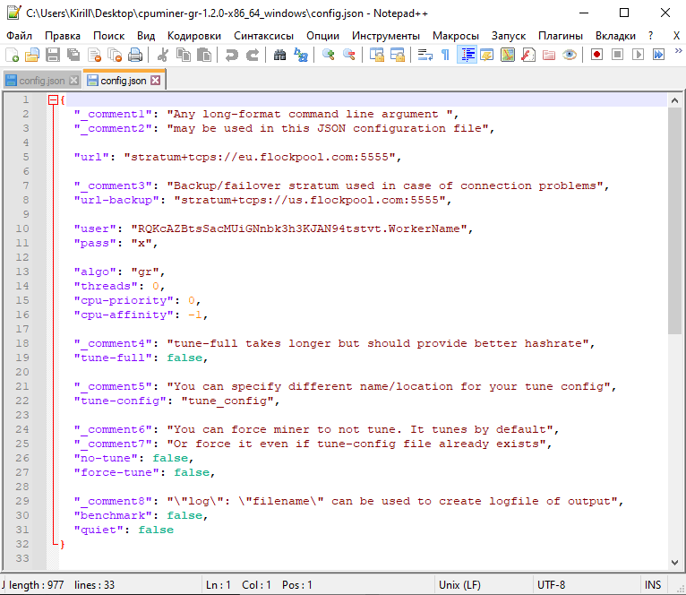Image resolution: width=686 pixels, height=595 pixels.
Task: Open the Плагины menu
Action: coord(561,36)
